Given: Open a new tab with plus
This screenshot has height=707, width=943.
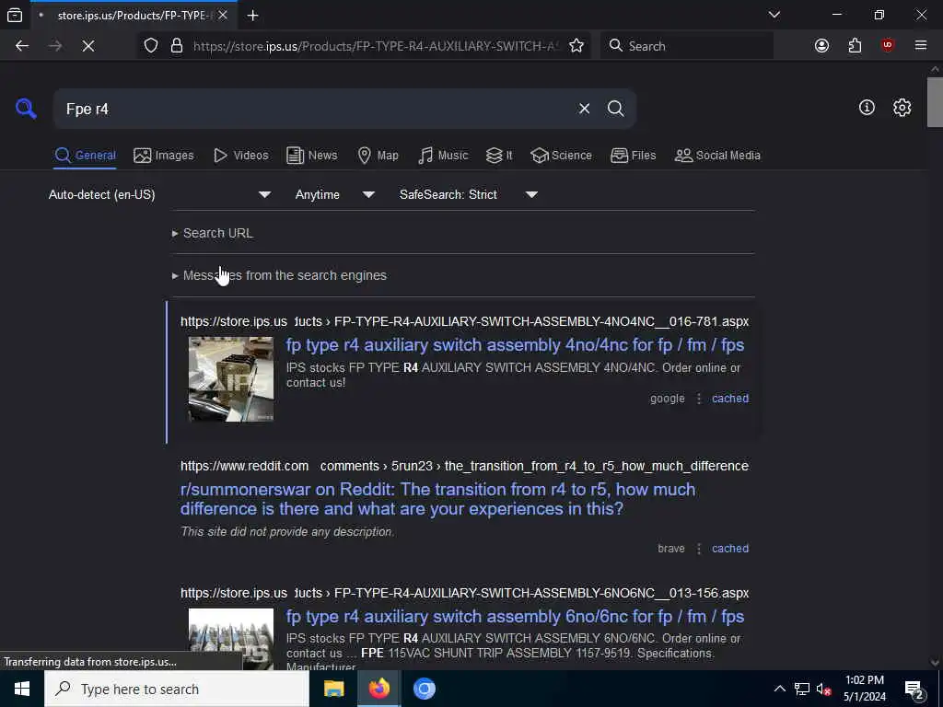Looking at the screenshot, I should pos(252,16).
